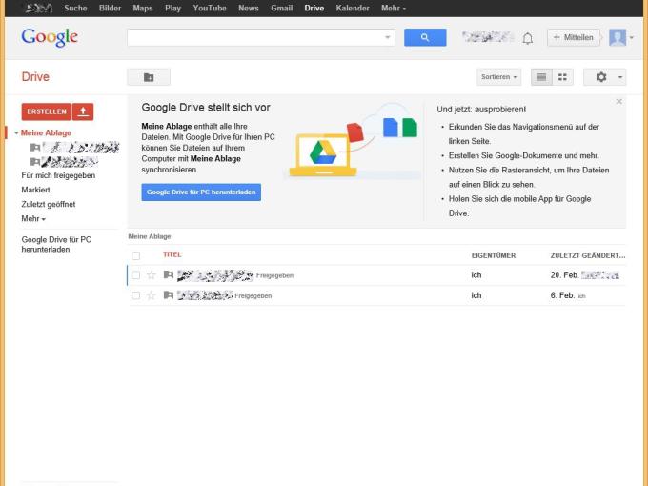The width and height of the screenshot is (648, 486).
Task: Close the Google Drive intro banner
Action: point(618,102)
